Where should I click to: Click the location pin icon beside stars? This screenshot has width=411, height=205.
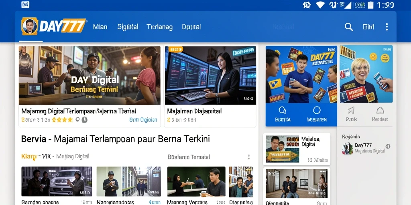tap(77, 120)
